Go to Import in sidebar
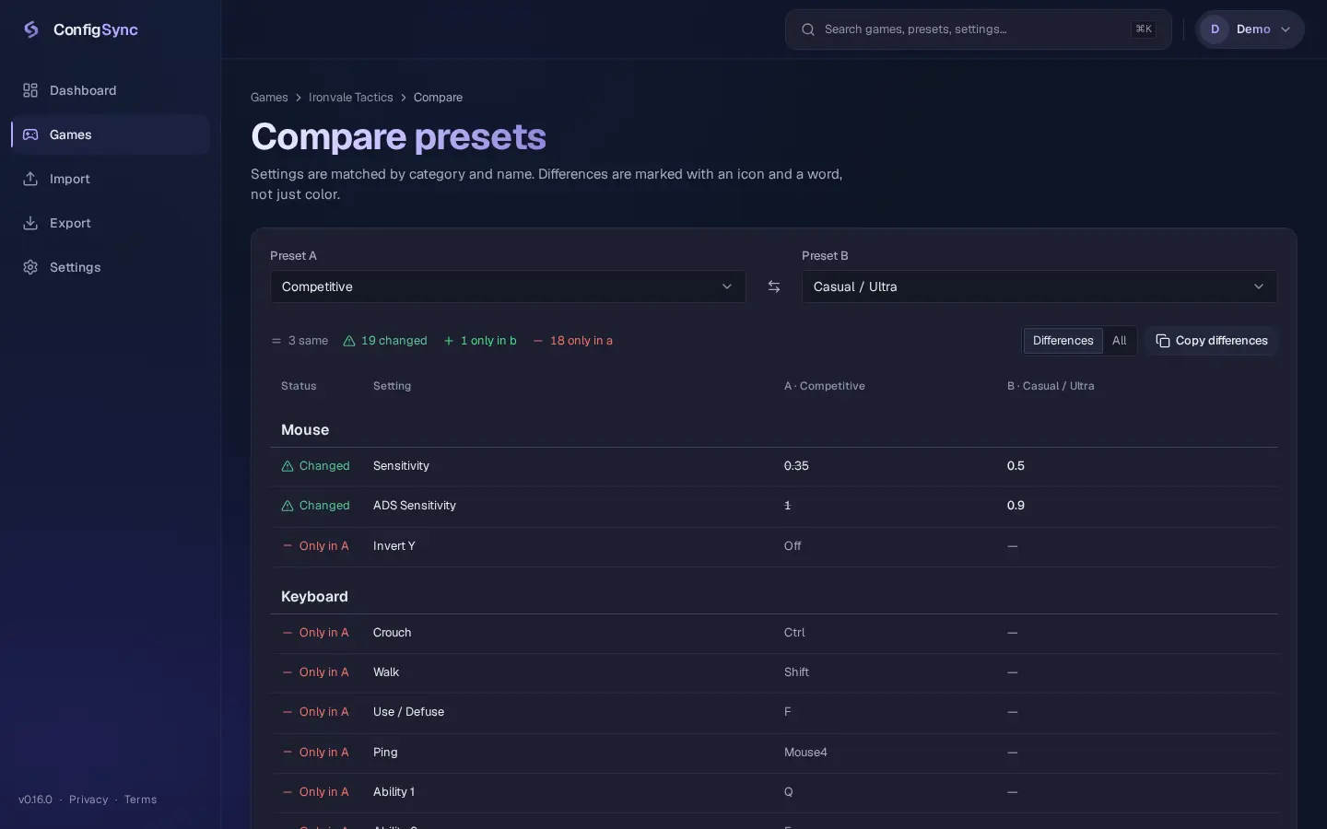 pyautogui.click(x=111, y=179)
